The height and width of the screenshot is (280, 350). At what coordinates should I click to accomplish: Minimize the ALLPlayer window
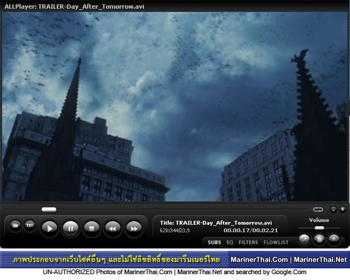point(333,209)
